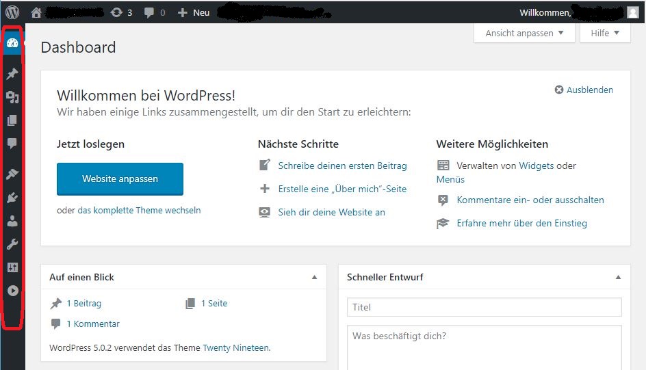Click Erfahre mehr über den Einstieg

pos(521,224)
